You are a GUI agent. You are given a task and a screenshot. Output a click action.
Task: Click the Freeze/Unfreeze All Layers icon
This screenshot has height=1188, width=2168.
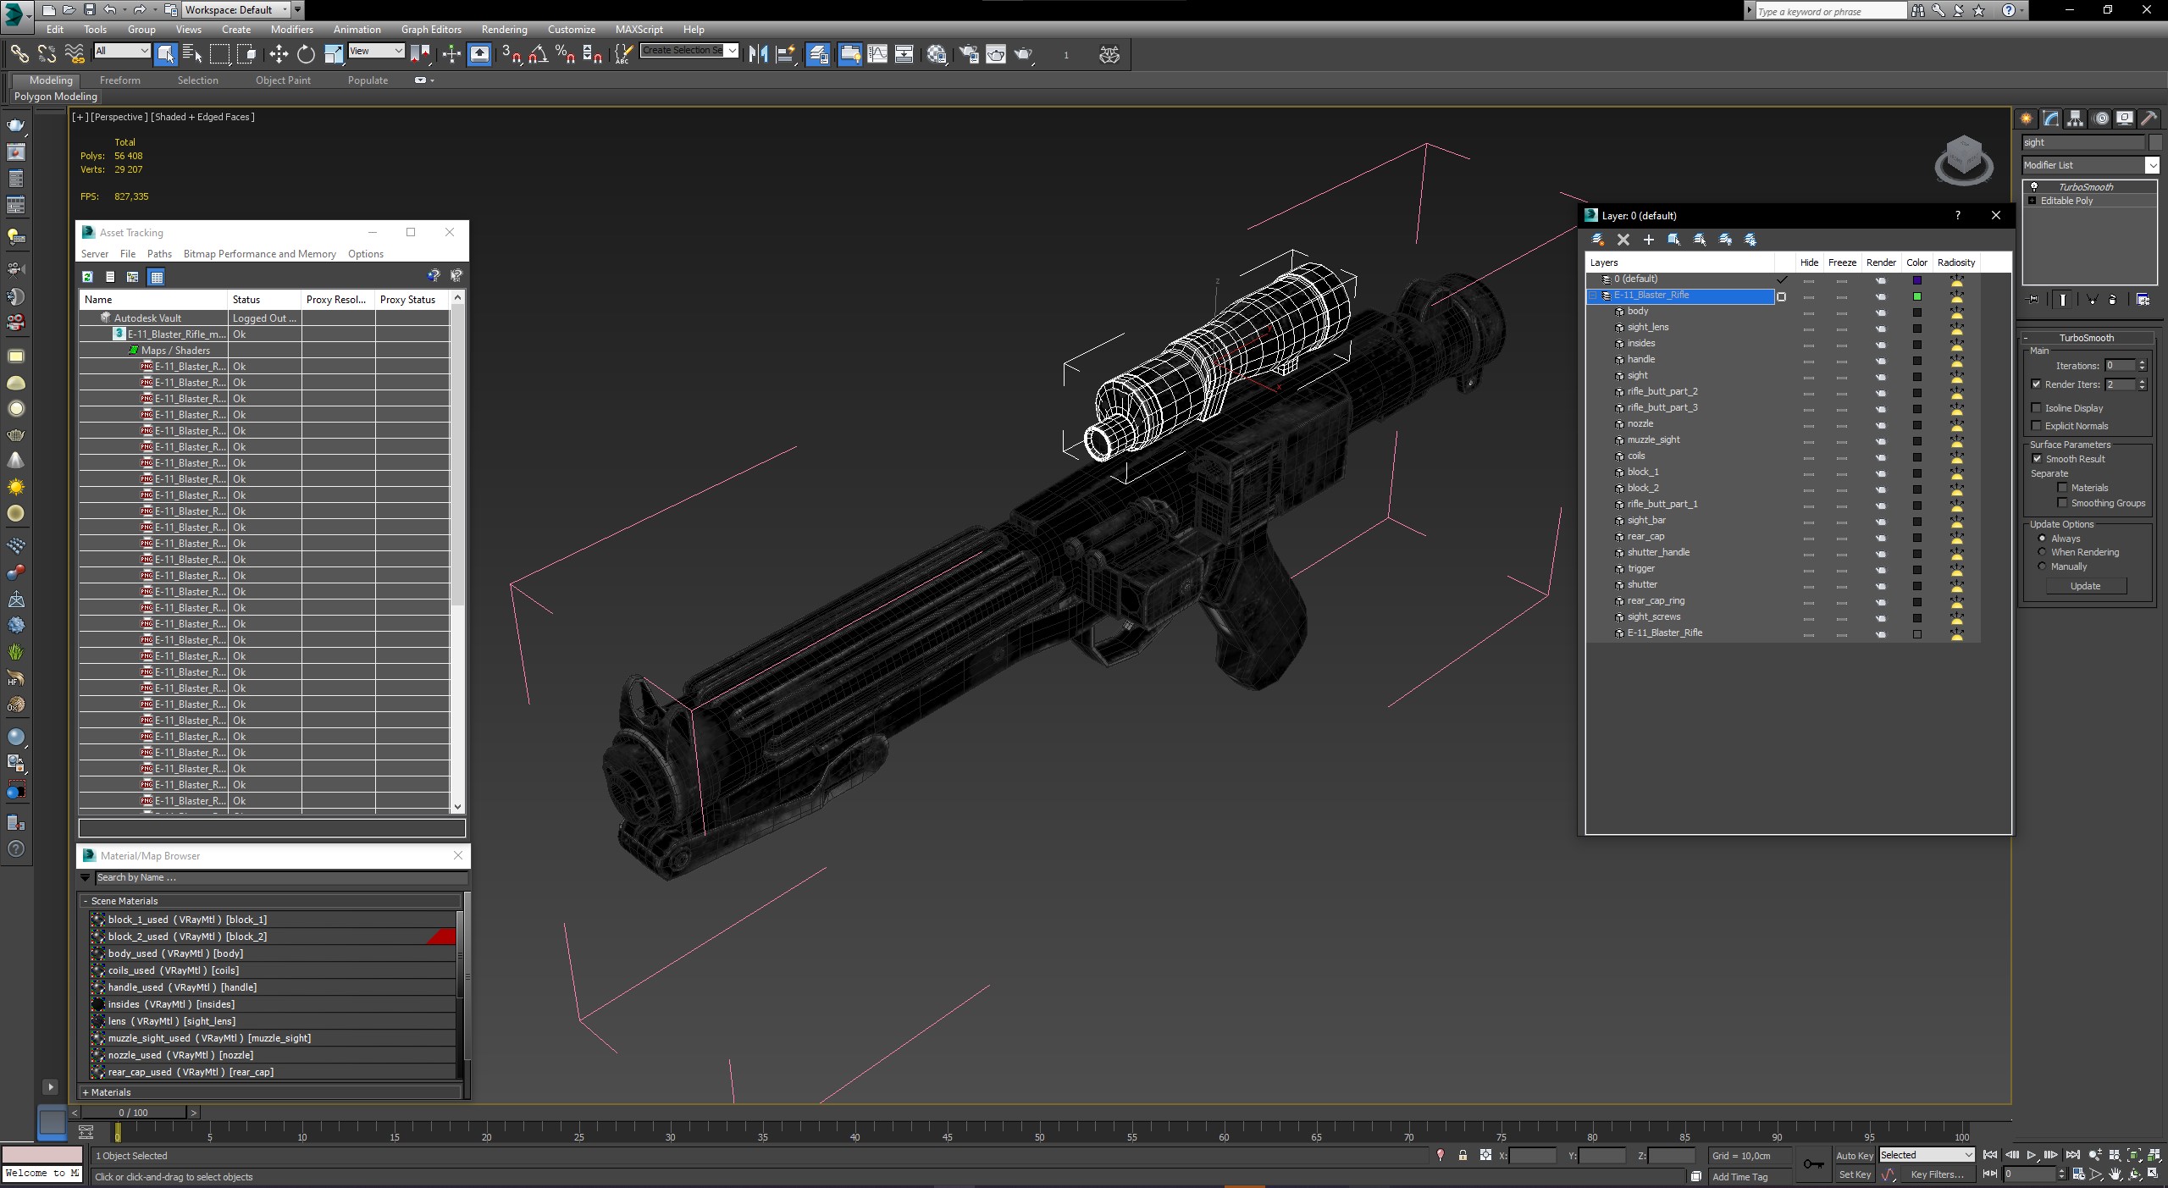click(x=1750, y=240)
